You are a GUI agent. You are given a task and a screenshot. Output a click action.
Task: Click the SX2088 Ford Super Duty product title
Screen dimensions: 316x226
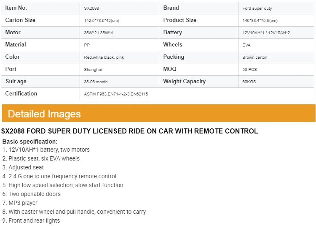click(x=130, y=131)
